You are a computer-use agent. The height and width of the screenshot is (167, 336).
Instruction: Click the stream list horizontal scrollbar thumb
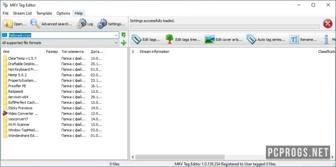click(180, 157)
